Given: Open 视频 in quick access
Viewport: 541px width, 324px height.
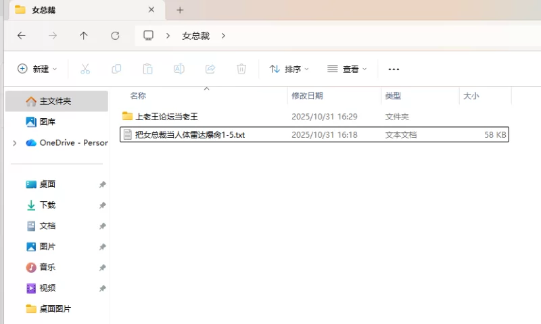Looking at the screenshot, I should 47,288.
